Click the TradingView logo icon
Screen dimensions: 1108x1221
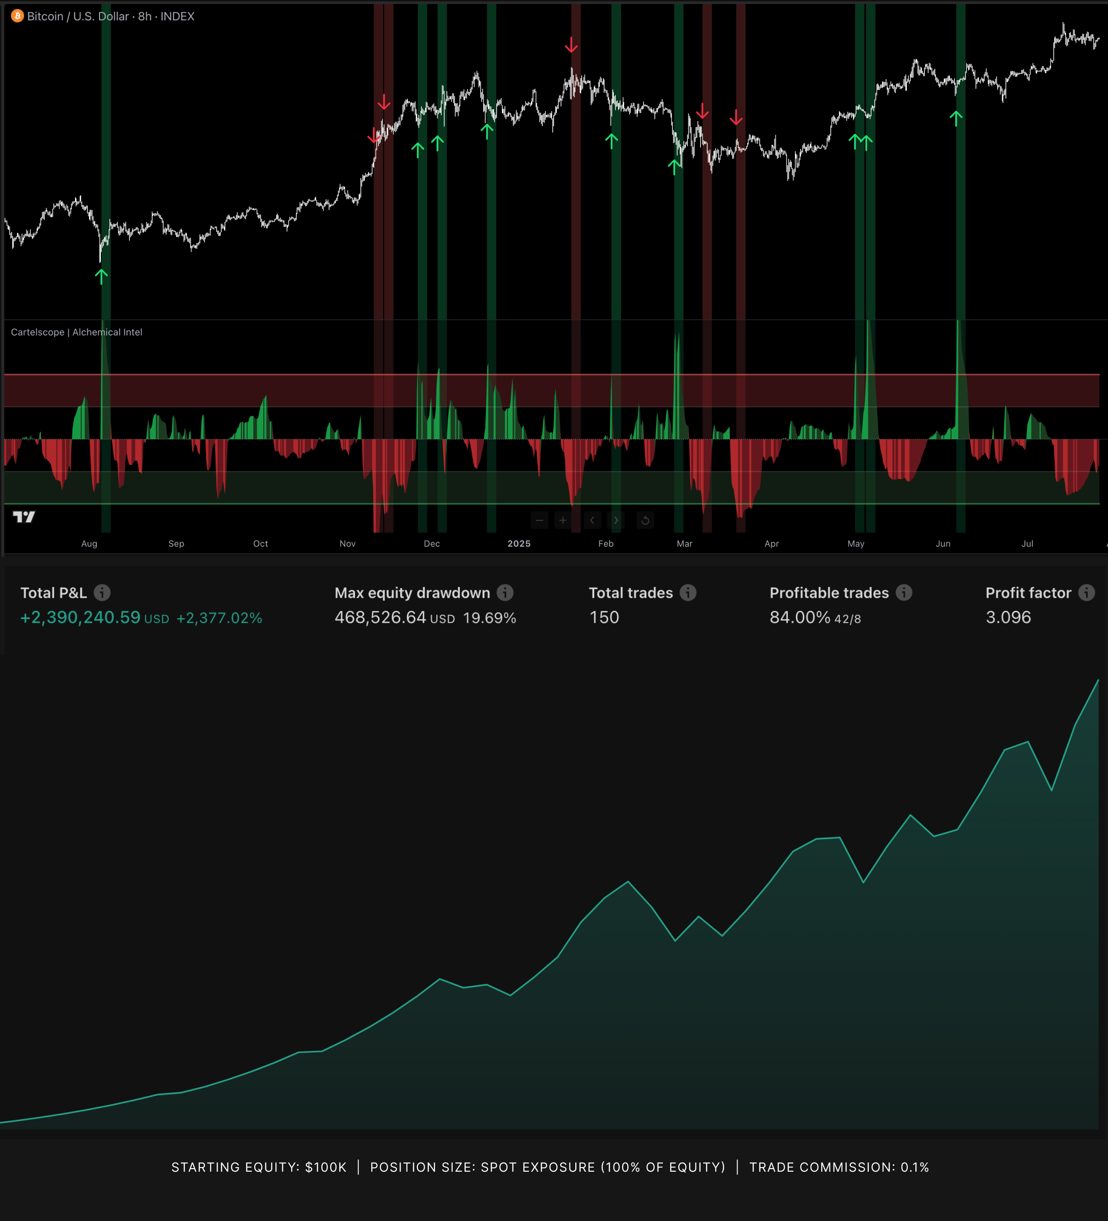coord(24,516)
